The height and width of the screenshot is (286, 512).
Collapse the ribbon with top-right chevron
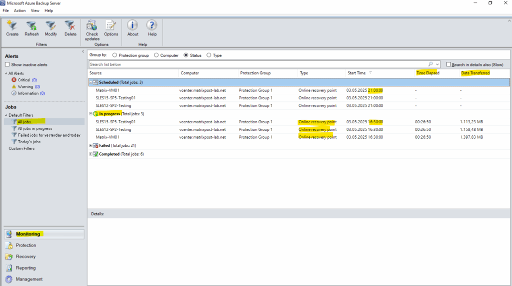pyautogui.click(x=508, y=21)
